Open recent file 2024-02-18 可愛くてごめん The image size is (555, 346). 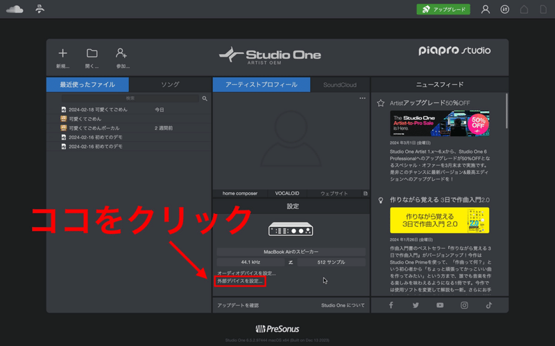(98, 110)
